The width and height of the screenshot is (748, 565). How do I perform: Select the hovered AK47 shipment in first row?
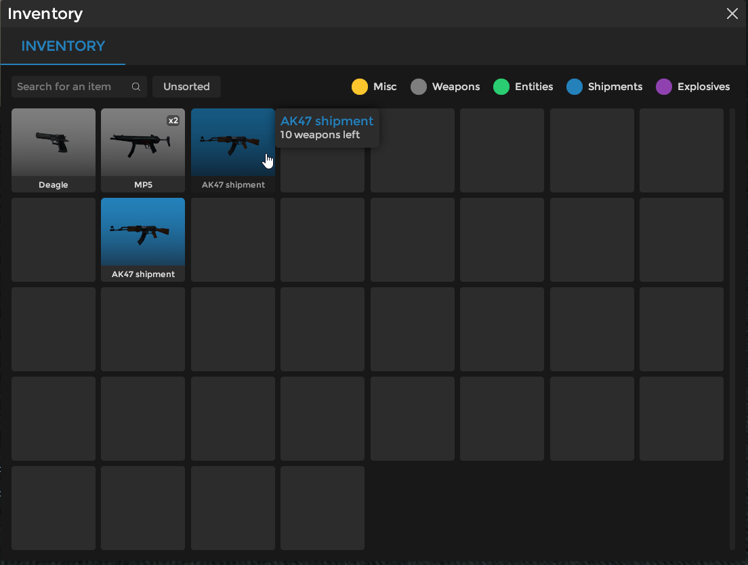[x=233, y=150]
